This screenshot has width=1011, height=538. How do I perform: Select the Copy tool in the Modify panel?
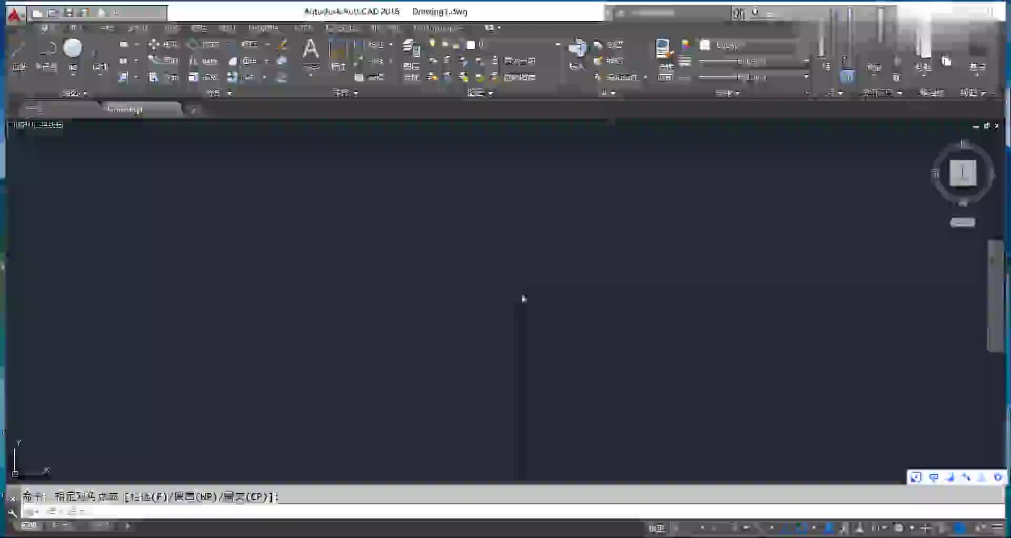[163, 61]
